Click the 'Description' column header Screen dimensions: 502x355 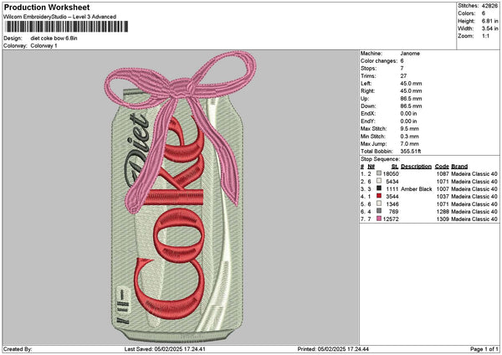point(416,167)
